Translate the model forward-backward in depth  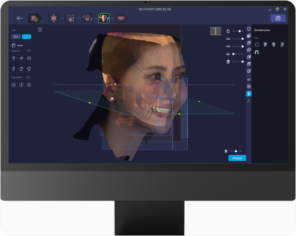(x=29, y=85)
